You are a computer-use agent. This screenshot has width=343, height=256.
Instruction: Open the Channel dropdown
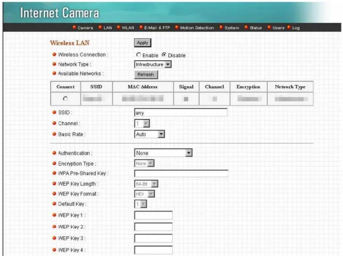click(142, 124)
